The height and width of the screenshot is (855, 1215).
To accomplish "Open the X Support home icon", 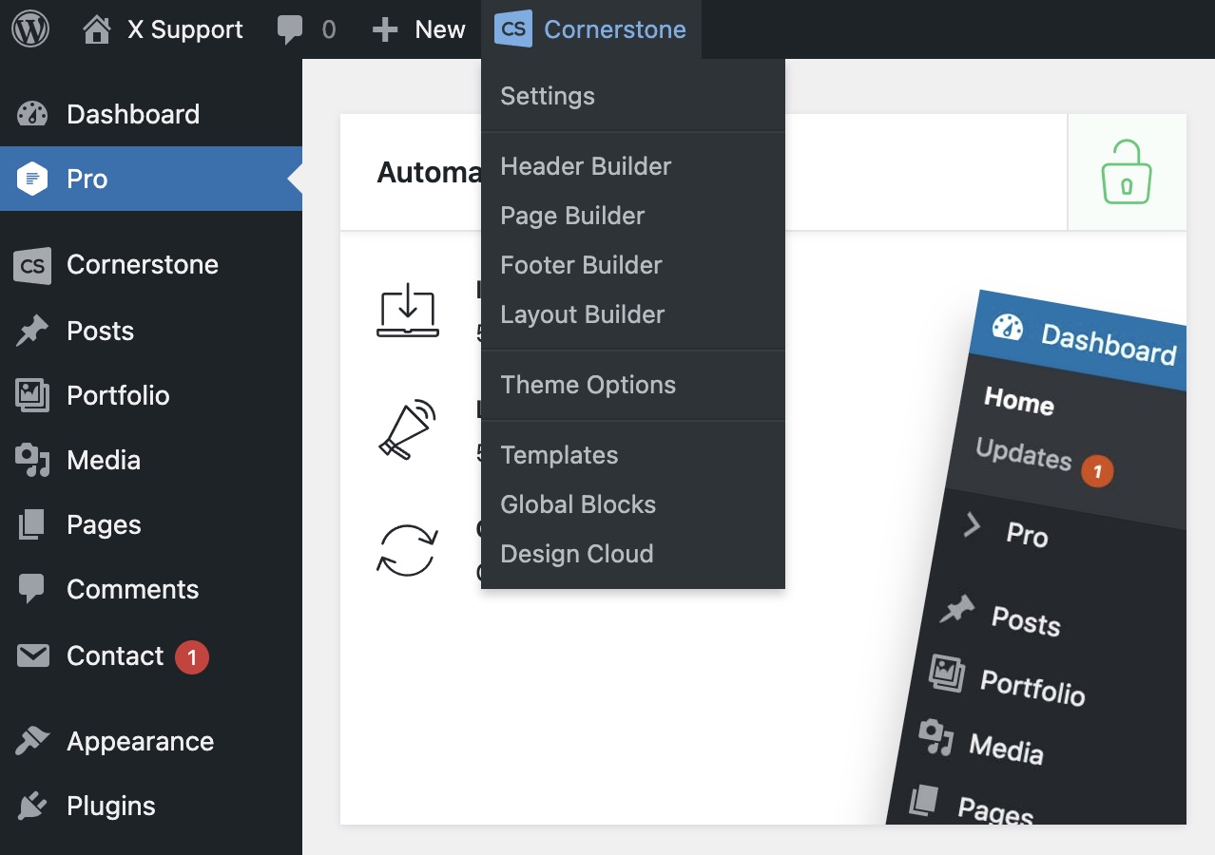I will coord(96,29).
